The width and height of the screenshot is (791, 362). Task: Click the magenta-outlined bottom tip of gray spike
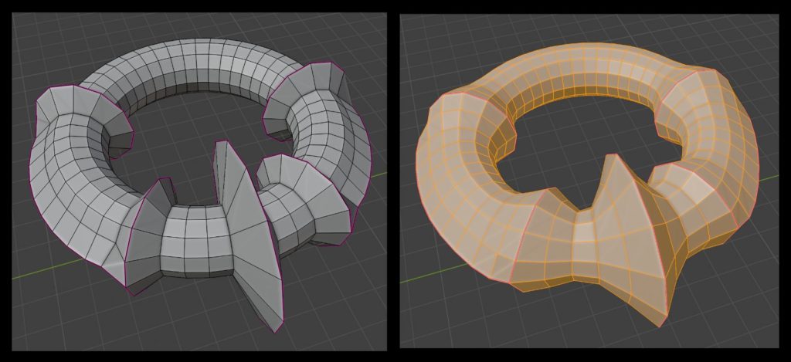click(x=276, y=330)
